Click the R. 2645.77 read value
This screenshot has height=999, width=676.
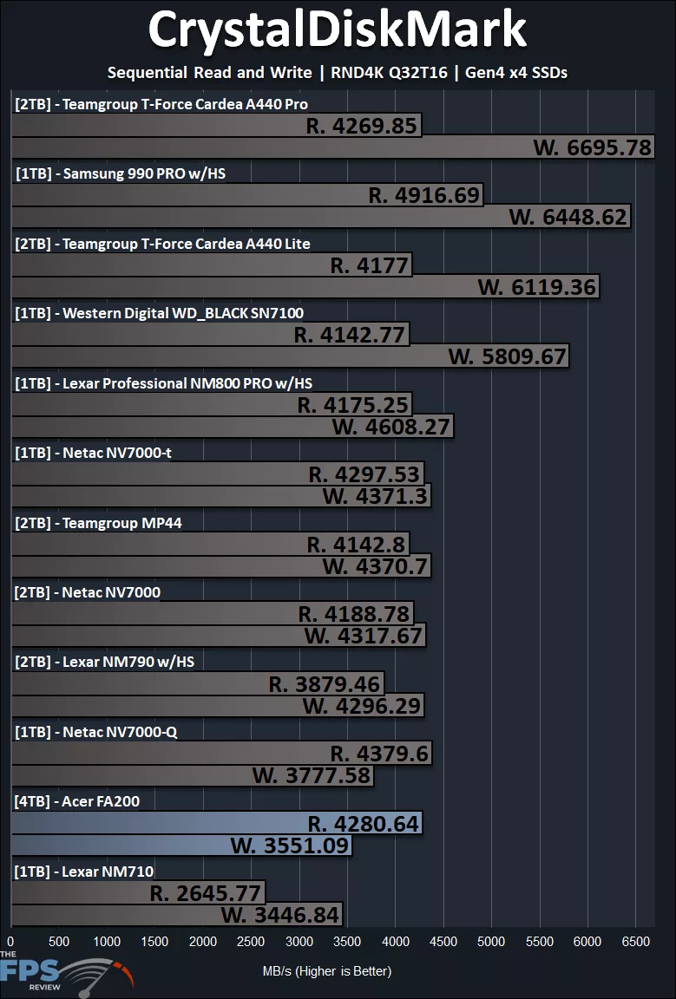pyautogui.click(x=206, y=893)
